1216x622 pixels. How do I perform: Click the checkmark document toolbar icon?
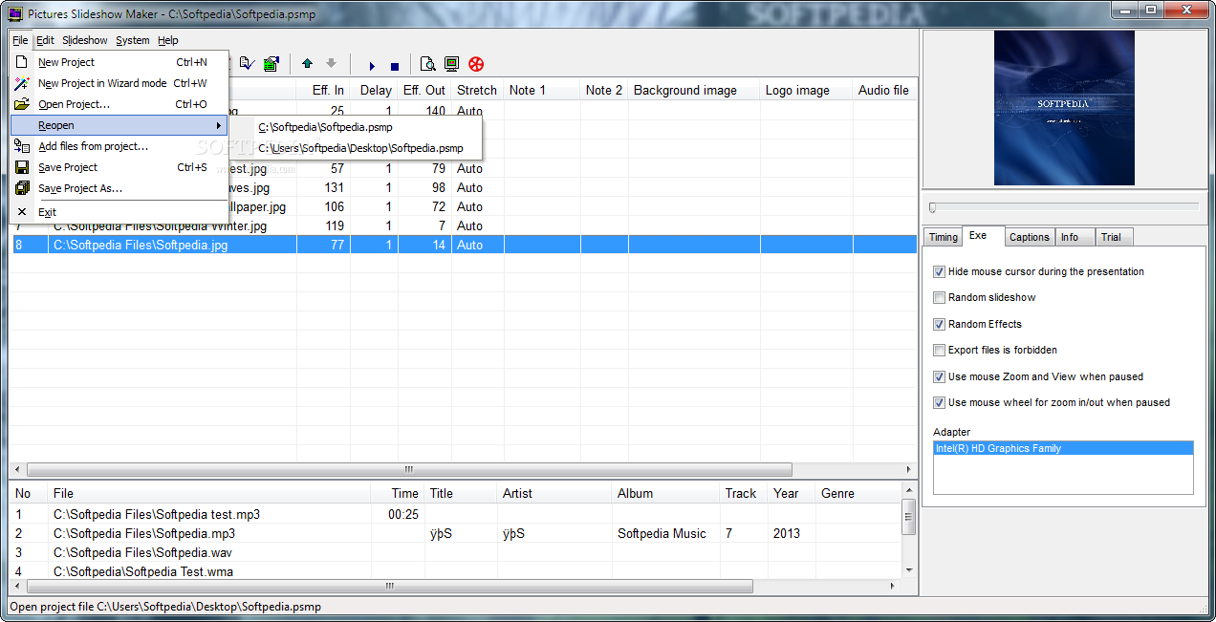click(x=247, y=64)
